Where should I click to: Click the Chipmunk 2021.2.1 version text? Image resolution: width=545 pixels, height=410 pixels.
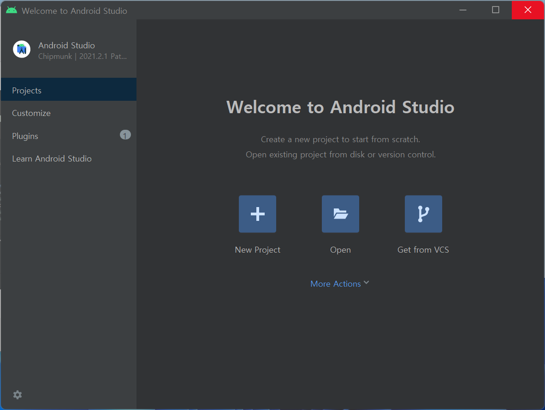point(83,56)
